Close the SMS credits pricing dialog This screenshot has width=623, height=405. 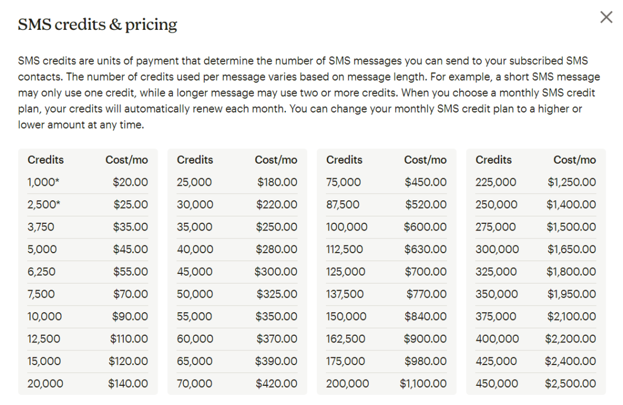click(606, 17)
